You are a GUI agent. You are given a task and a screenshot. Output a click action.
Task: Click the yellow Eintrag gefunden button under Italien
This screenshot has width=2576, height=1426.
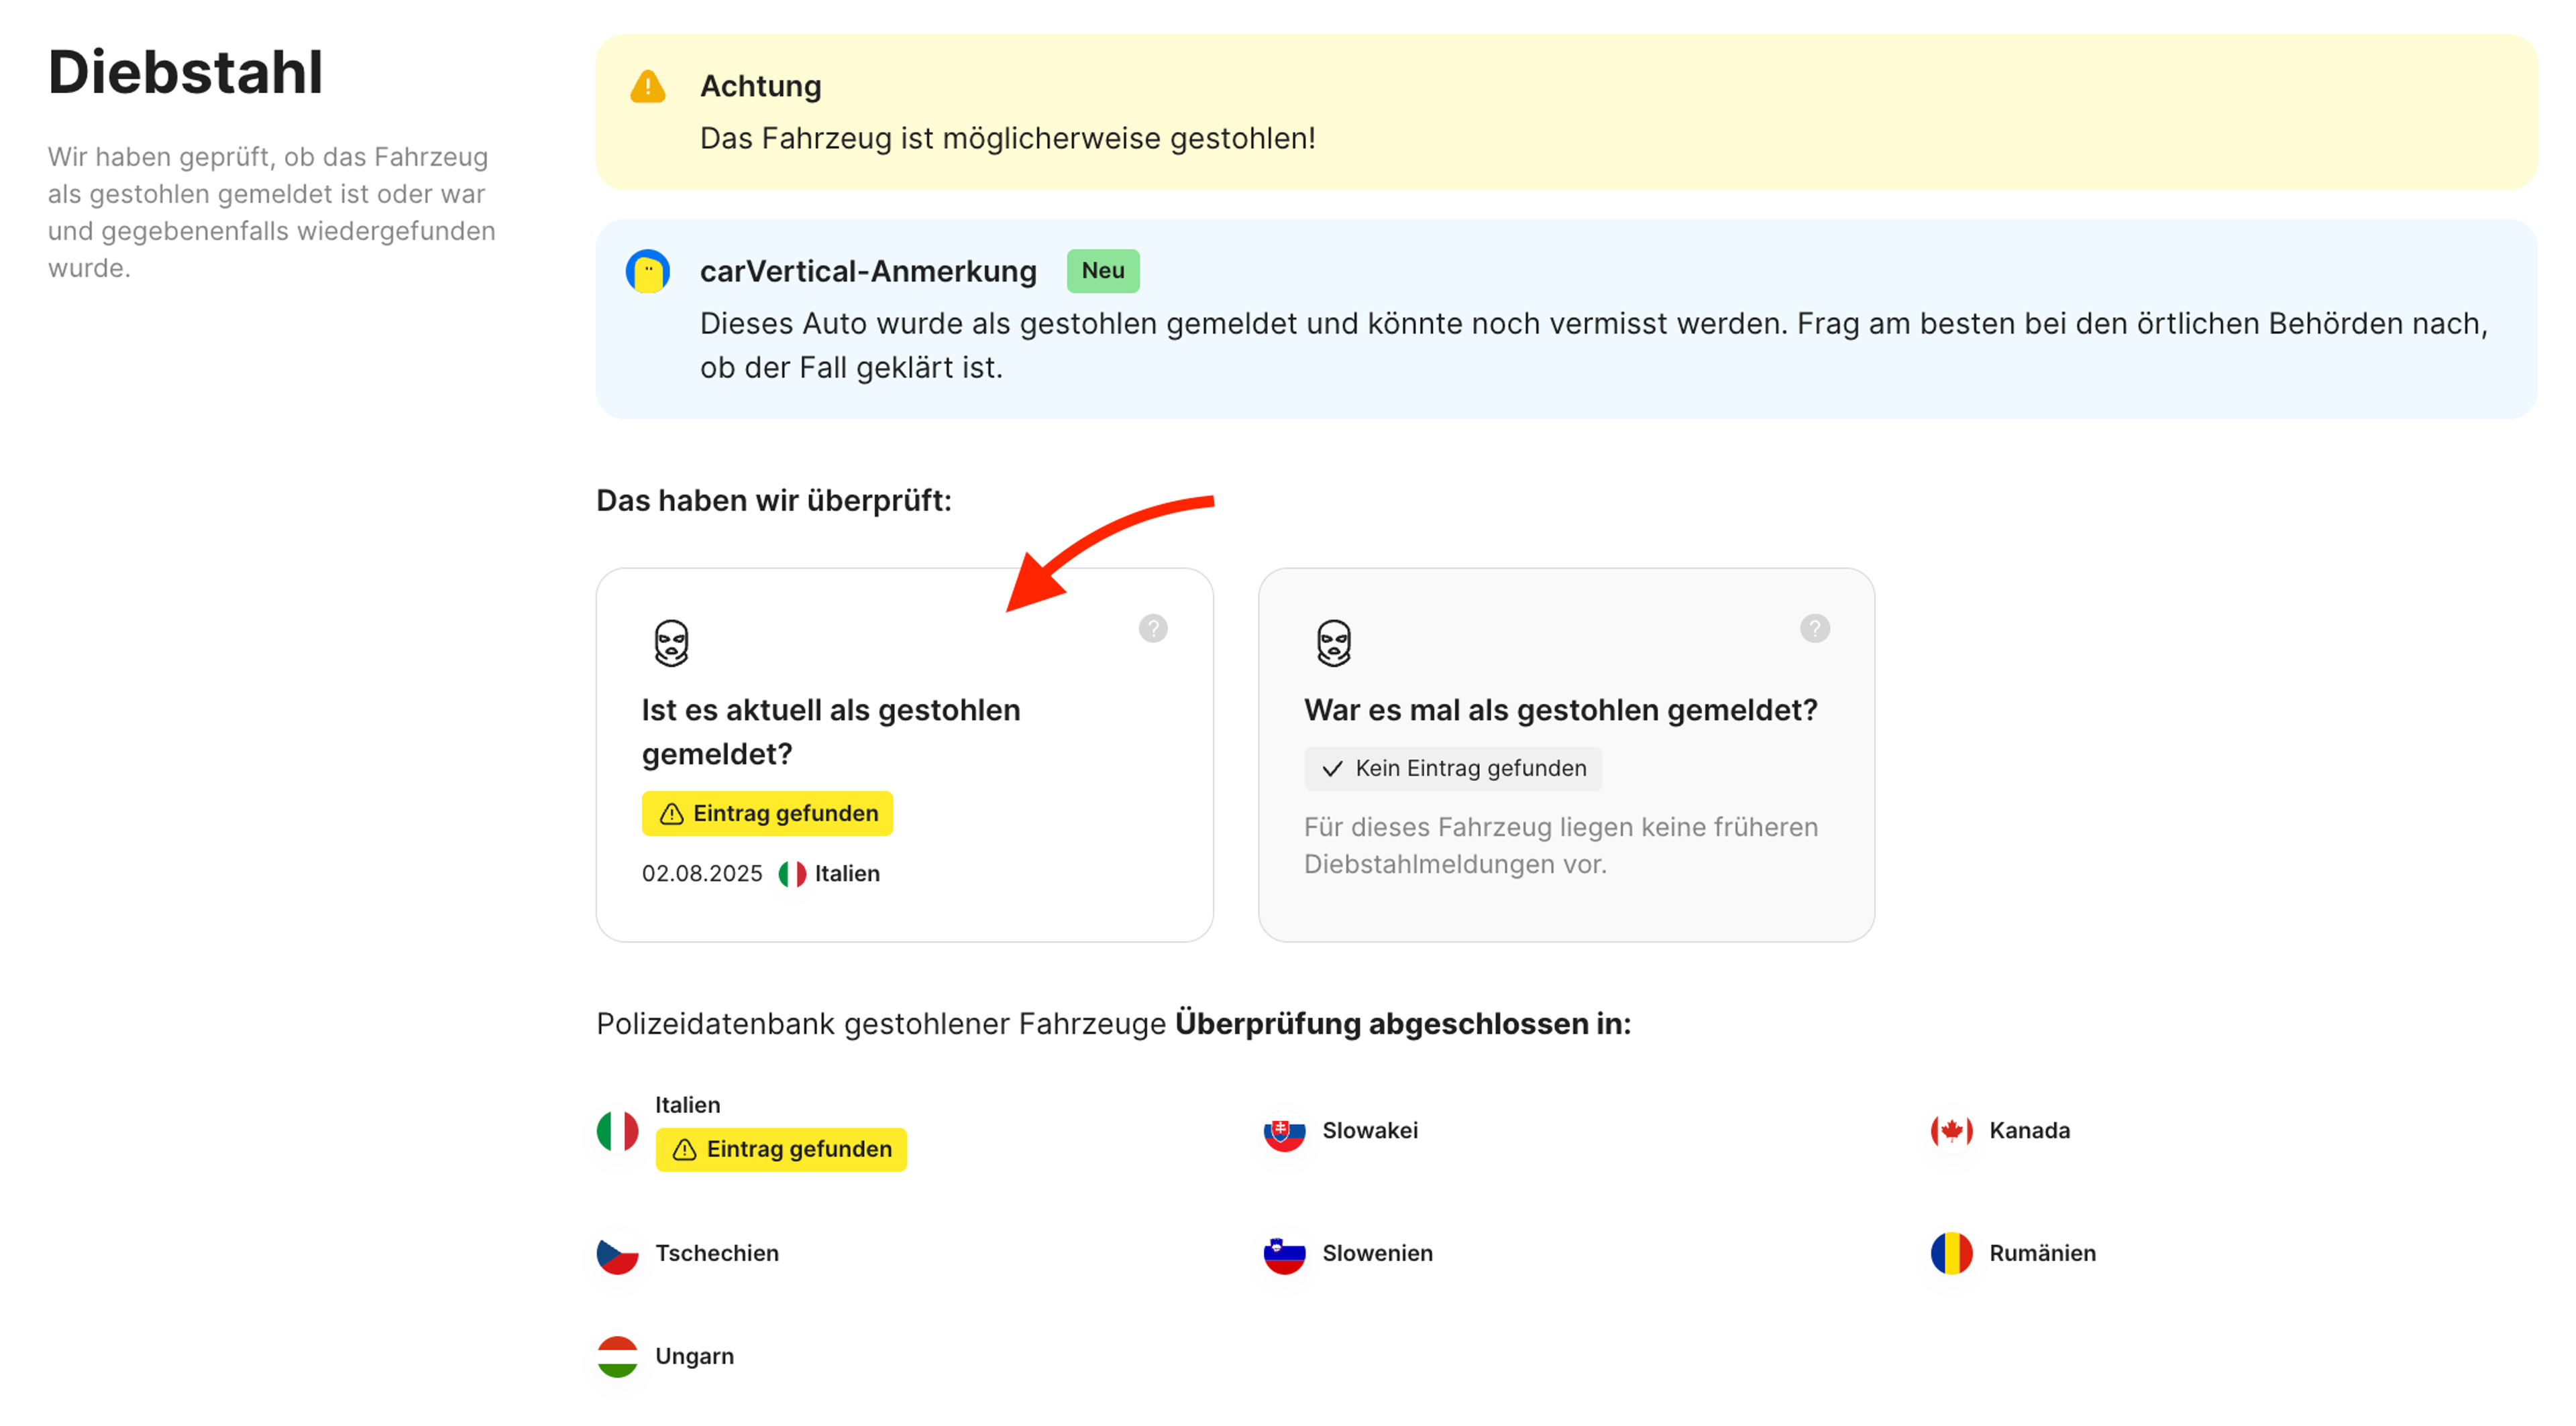click(x=781, y=1149)
